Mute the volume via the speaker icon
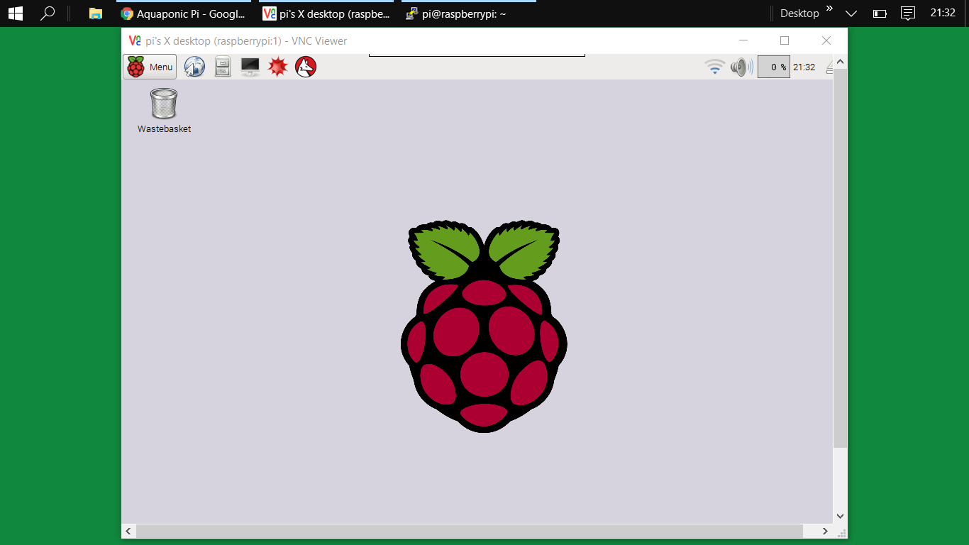The height and width of the screenshot is (545, 969). point(741,66)
